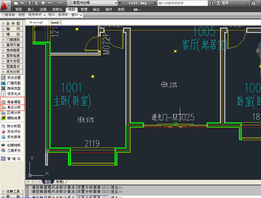This screenshot has width=261, height=198.
Task: Click the 创建相机 create camera tool
Action: click(x=13, y=145)
